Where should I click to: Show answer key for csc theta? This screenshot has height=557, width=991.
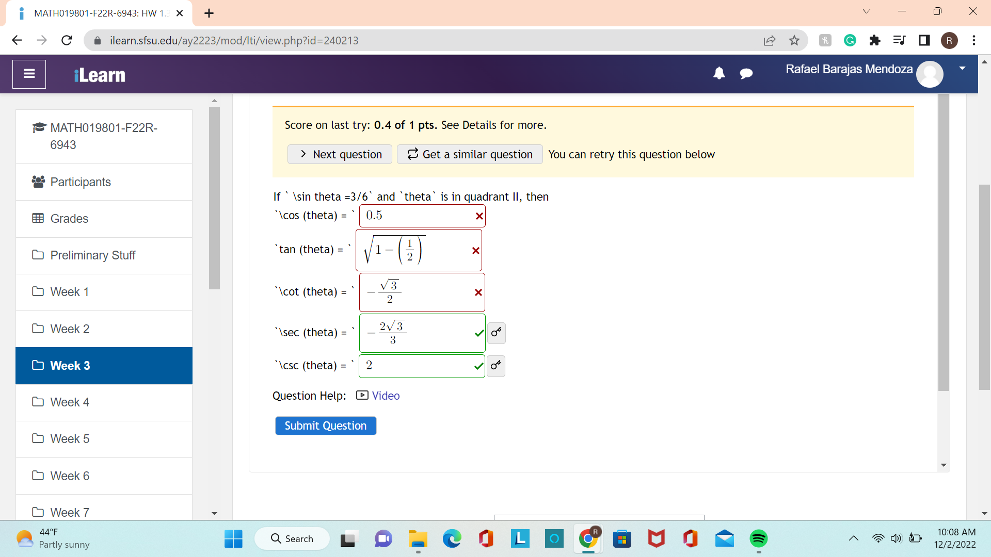pos(496,366)
